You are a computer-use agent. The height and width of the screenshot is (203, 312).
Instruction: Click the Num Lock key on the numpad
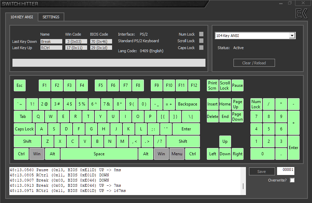click(x=256, y=104)
